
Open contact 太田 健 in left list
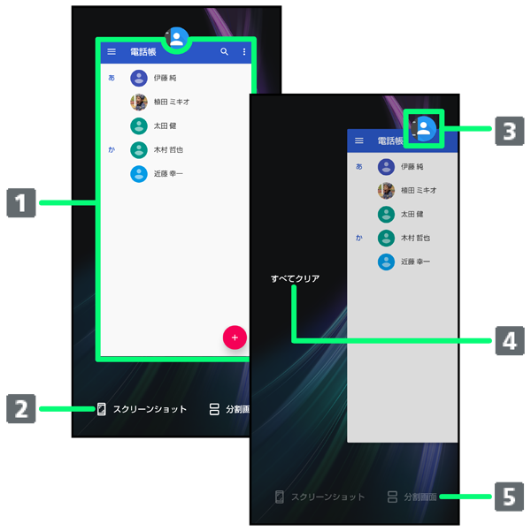165,125
